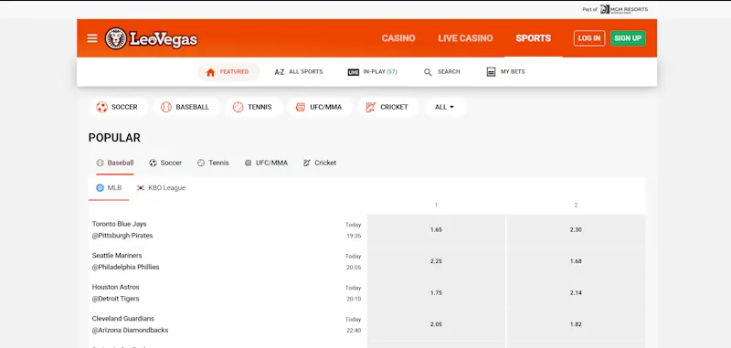The height and width of the screenshot is (348, 731).
Task: Switch to the Tennis popular tab
Action: pyautogui.click(x=213, y=163)
